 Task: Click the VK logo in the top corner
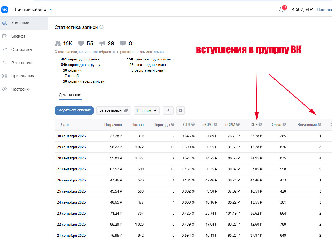(6, 9)
